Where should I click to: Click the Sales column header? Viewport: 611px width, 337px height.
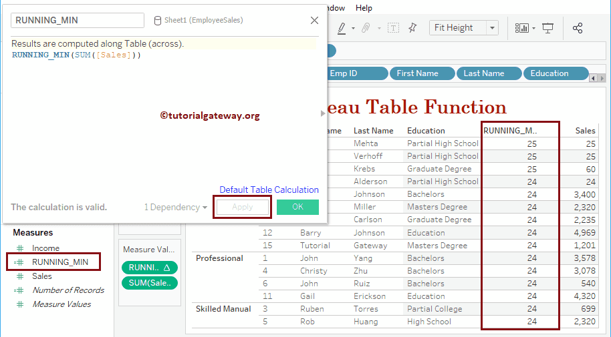coord(586,131)
